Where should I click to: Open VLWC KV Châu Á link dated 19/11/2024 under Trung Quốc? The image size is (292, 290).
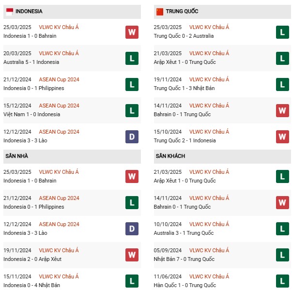coord(209,79)
